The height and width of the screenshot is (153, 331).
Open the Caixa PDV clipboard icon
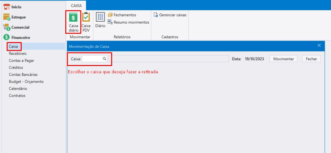tap(86, 17)
